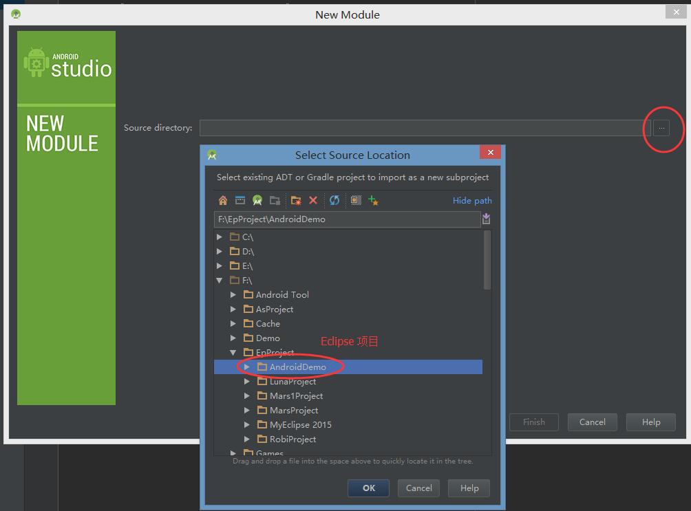Click the source directory browse button

661,128
